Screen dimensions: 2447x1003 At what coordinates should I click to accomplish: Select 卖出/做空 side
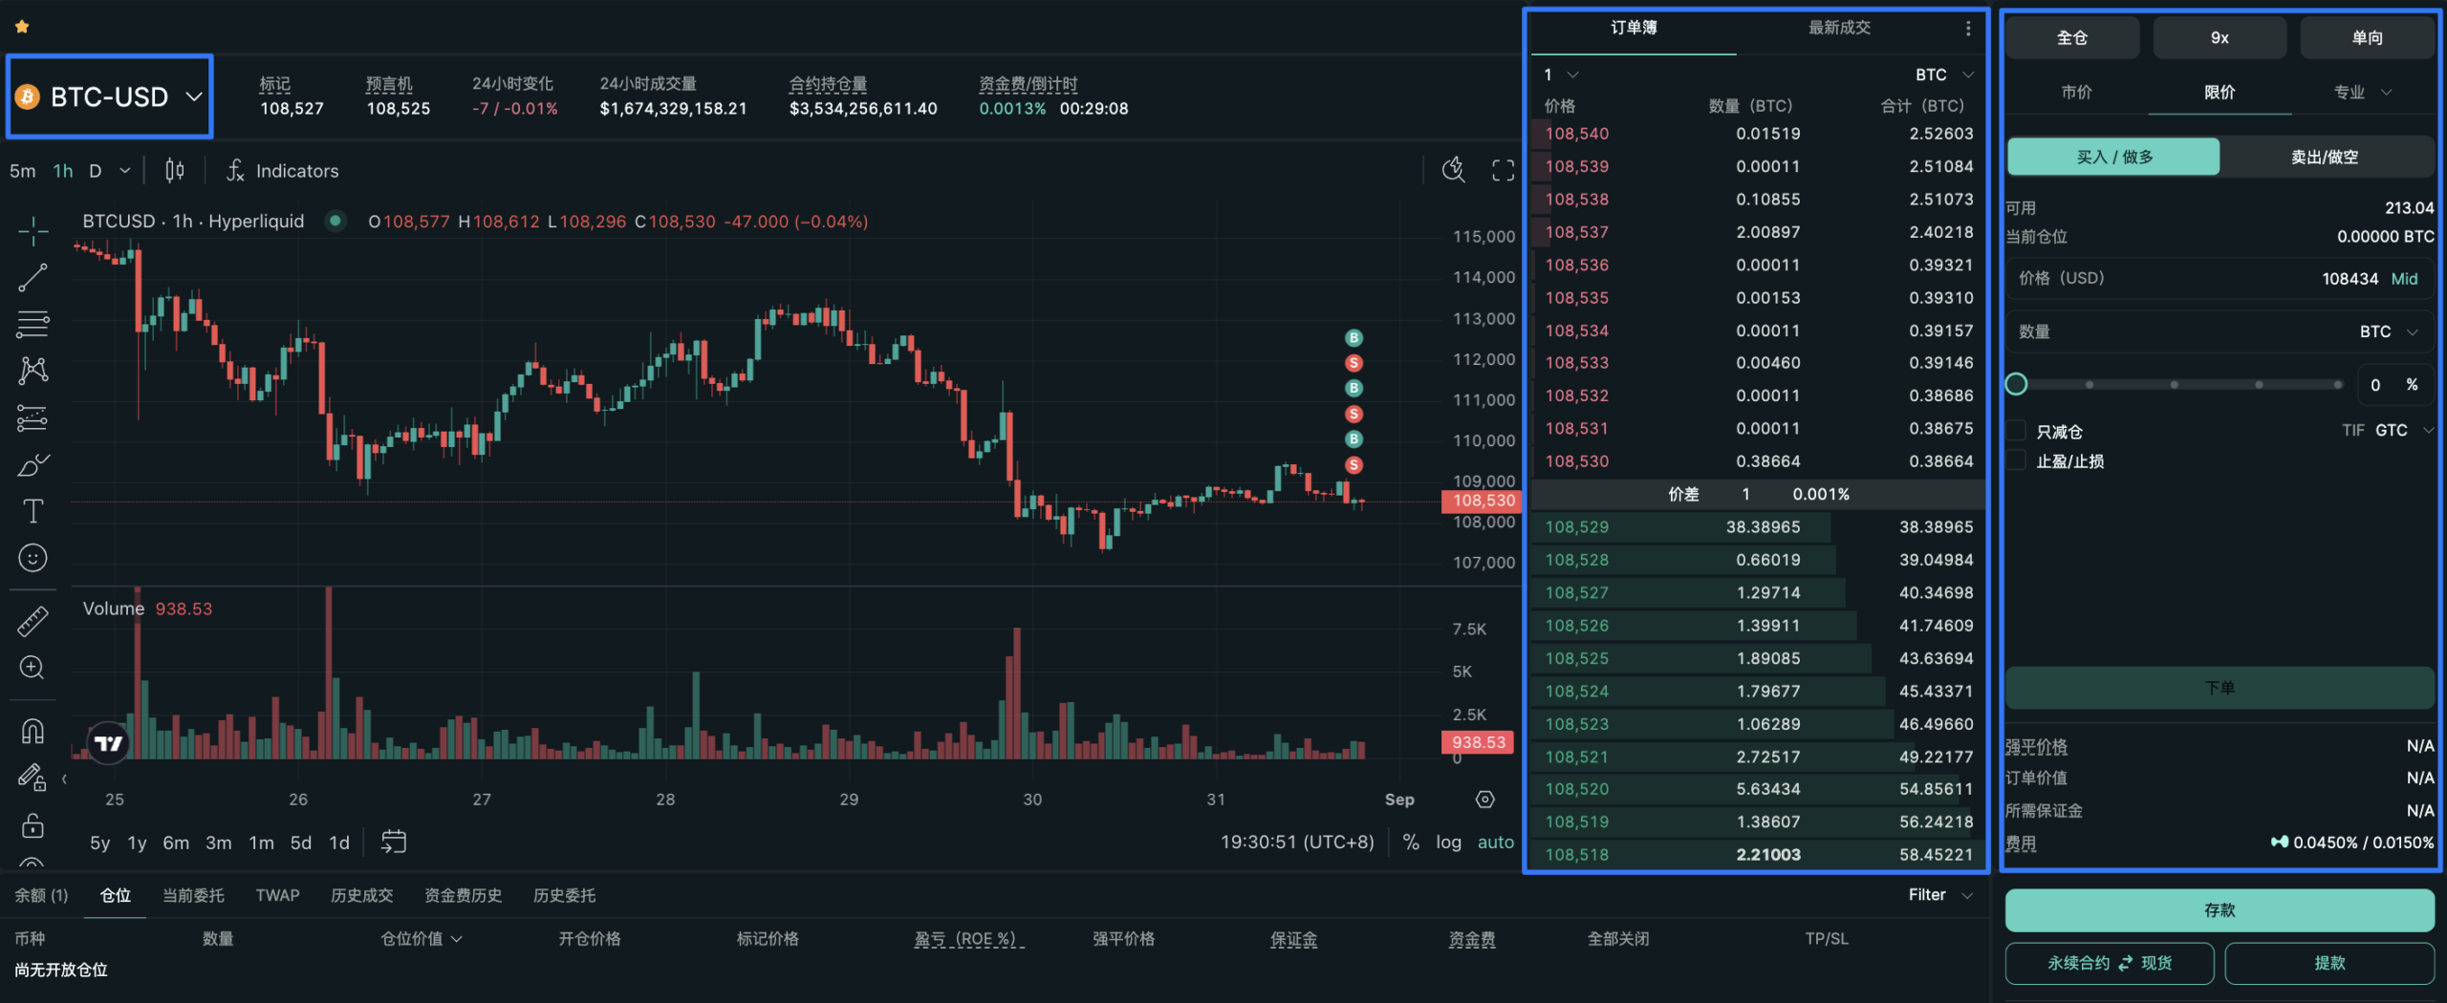pyautogui.click(x=2325, y=157)
